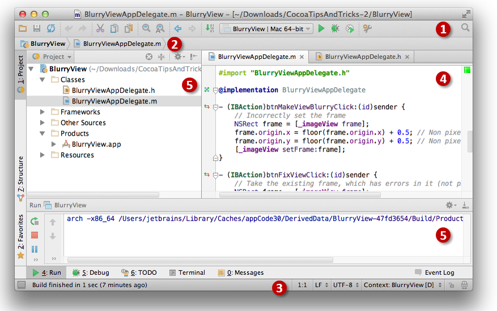Open BlurryView Mac 64-bit run configuration dropdown

[266, 28]
